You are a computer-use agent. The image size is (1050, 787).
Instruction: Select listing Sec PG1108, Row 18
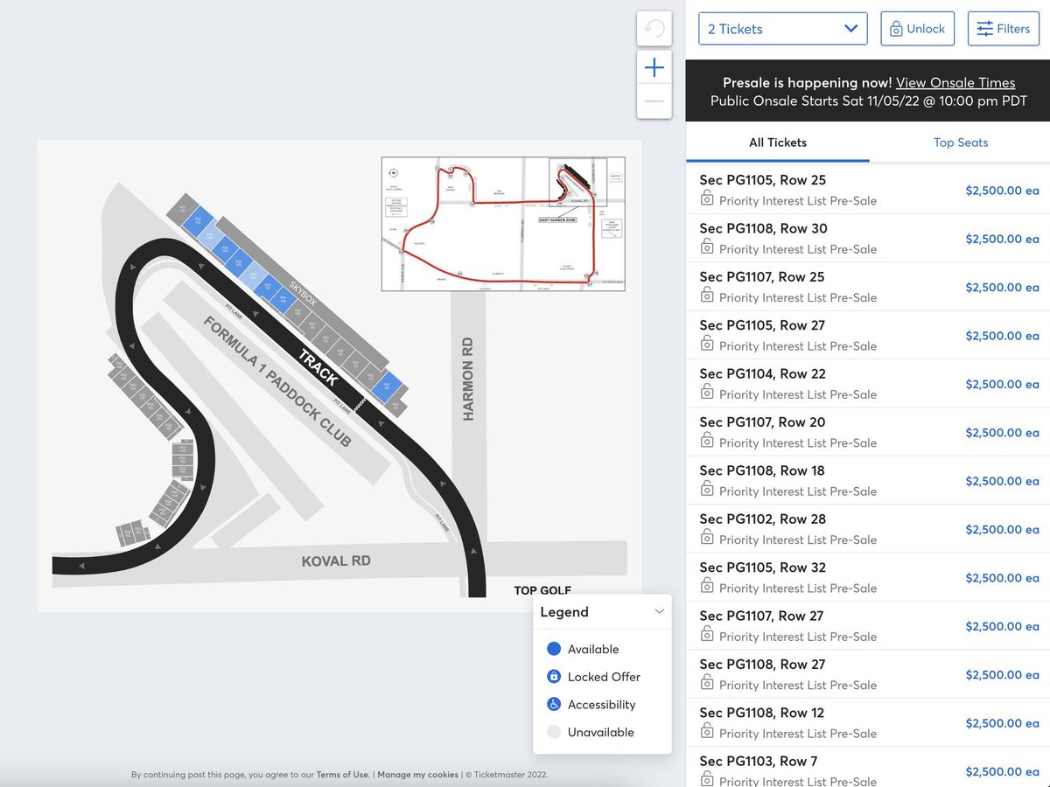pyautogui.click(x=868, y=480)
